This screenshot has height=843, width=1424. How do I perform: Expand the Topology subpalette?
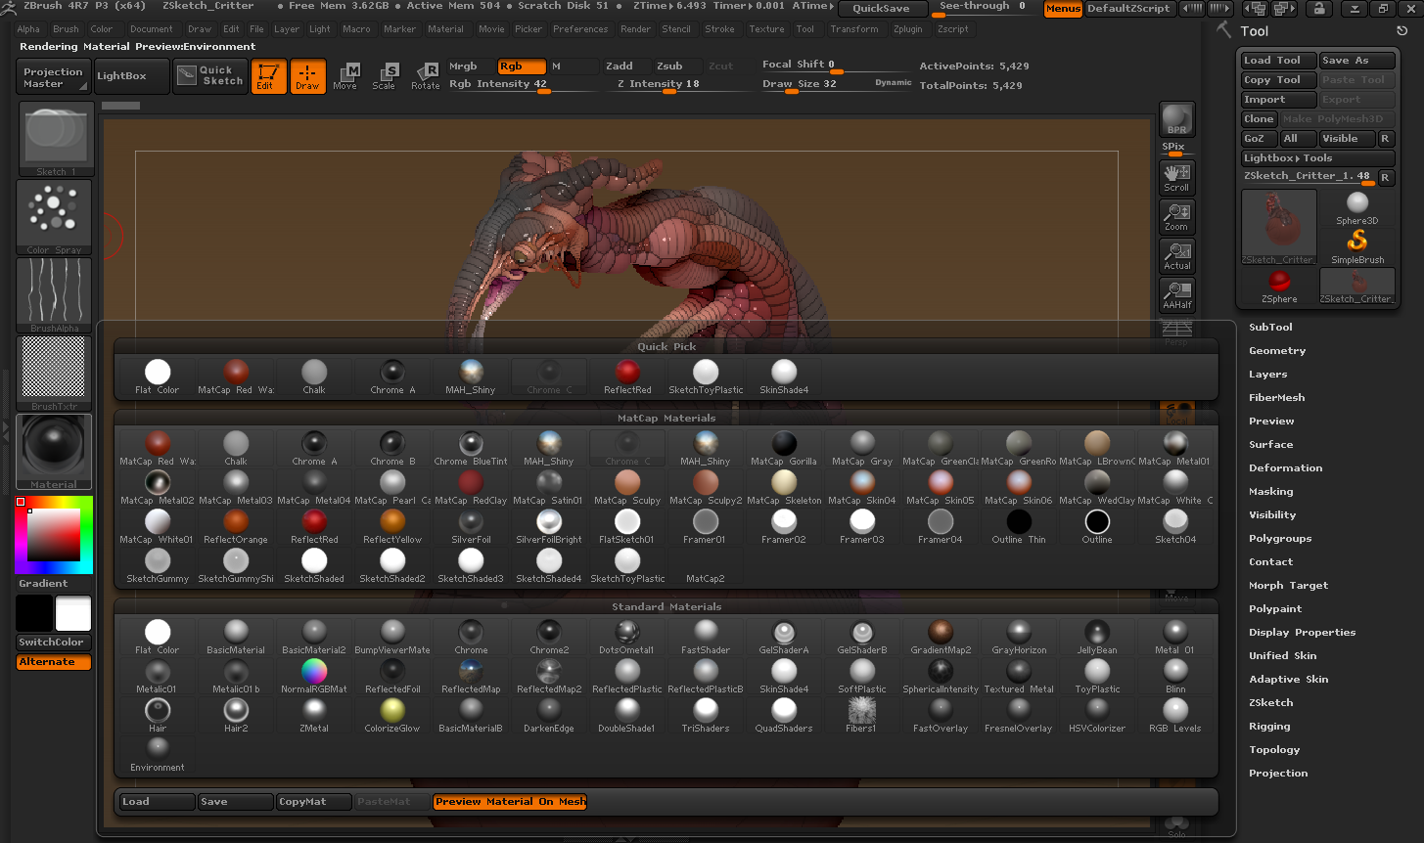(x=1274, y=750)
